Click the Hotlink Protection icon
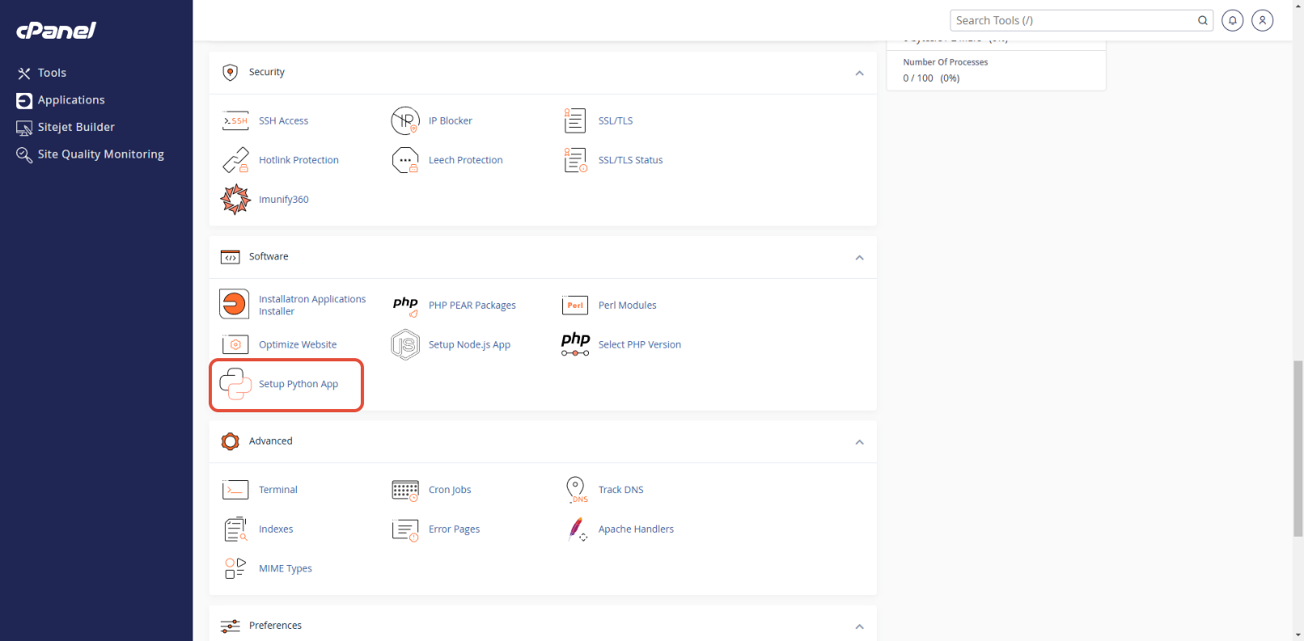The image size is (1304, 641). tap(235, 160)
